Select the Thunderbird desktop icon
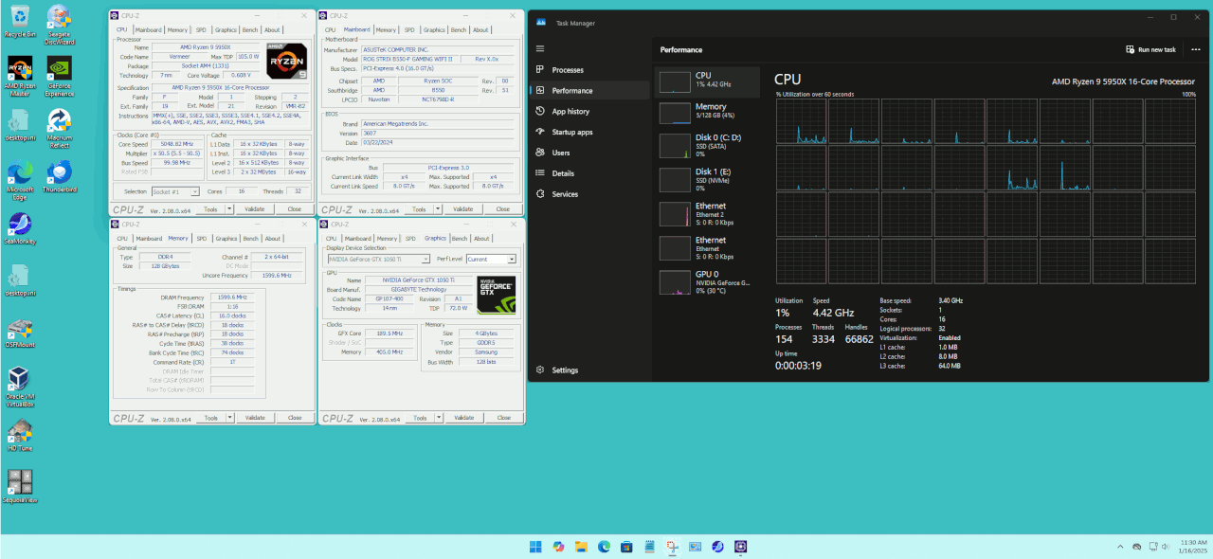The image size is (1213, 559). pos(59,177)
